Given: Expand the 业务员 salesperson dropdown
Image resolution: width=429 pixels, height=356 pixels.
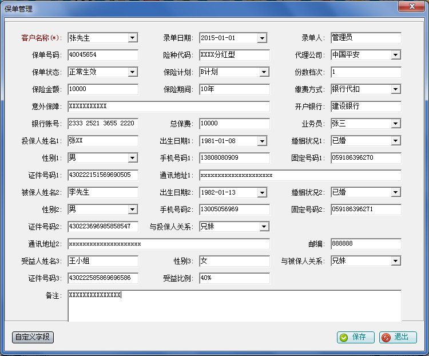Looking at the screenshot, I should (x=396, y=124).
